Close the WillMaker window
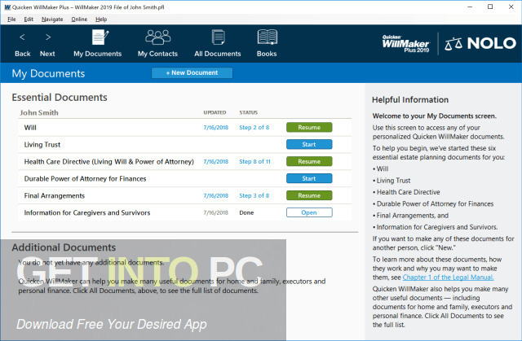522x341 pixels. 511,7
